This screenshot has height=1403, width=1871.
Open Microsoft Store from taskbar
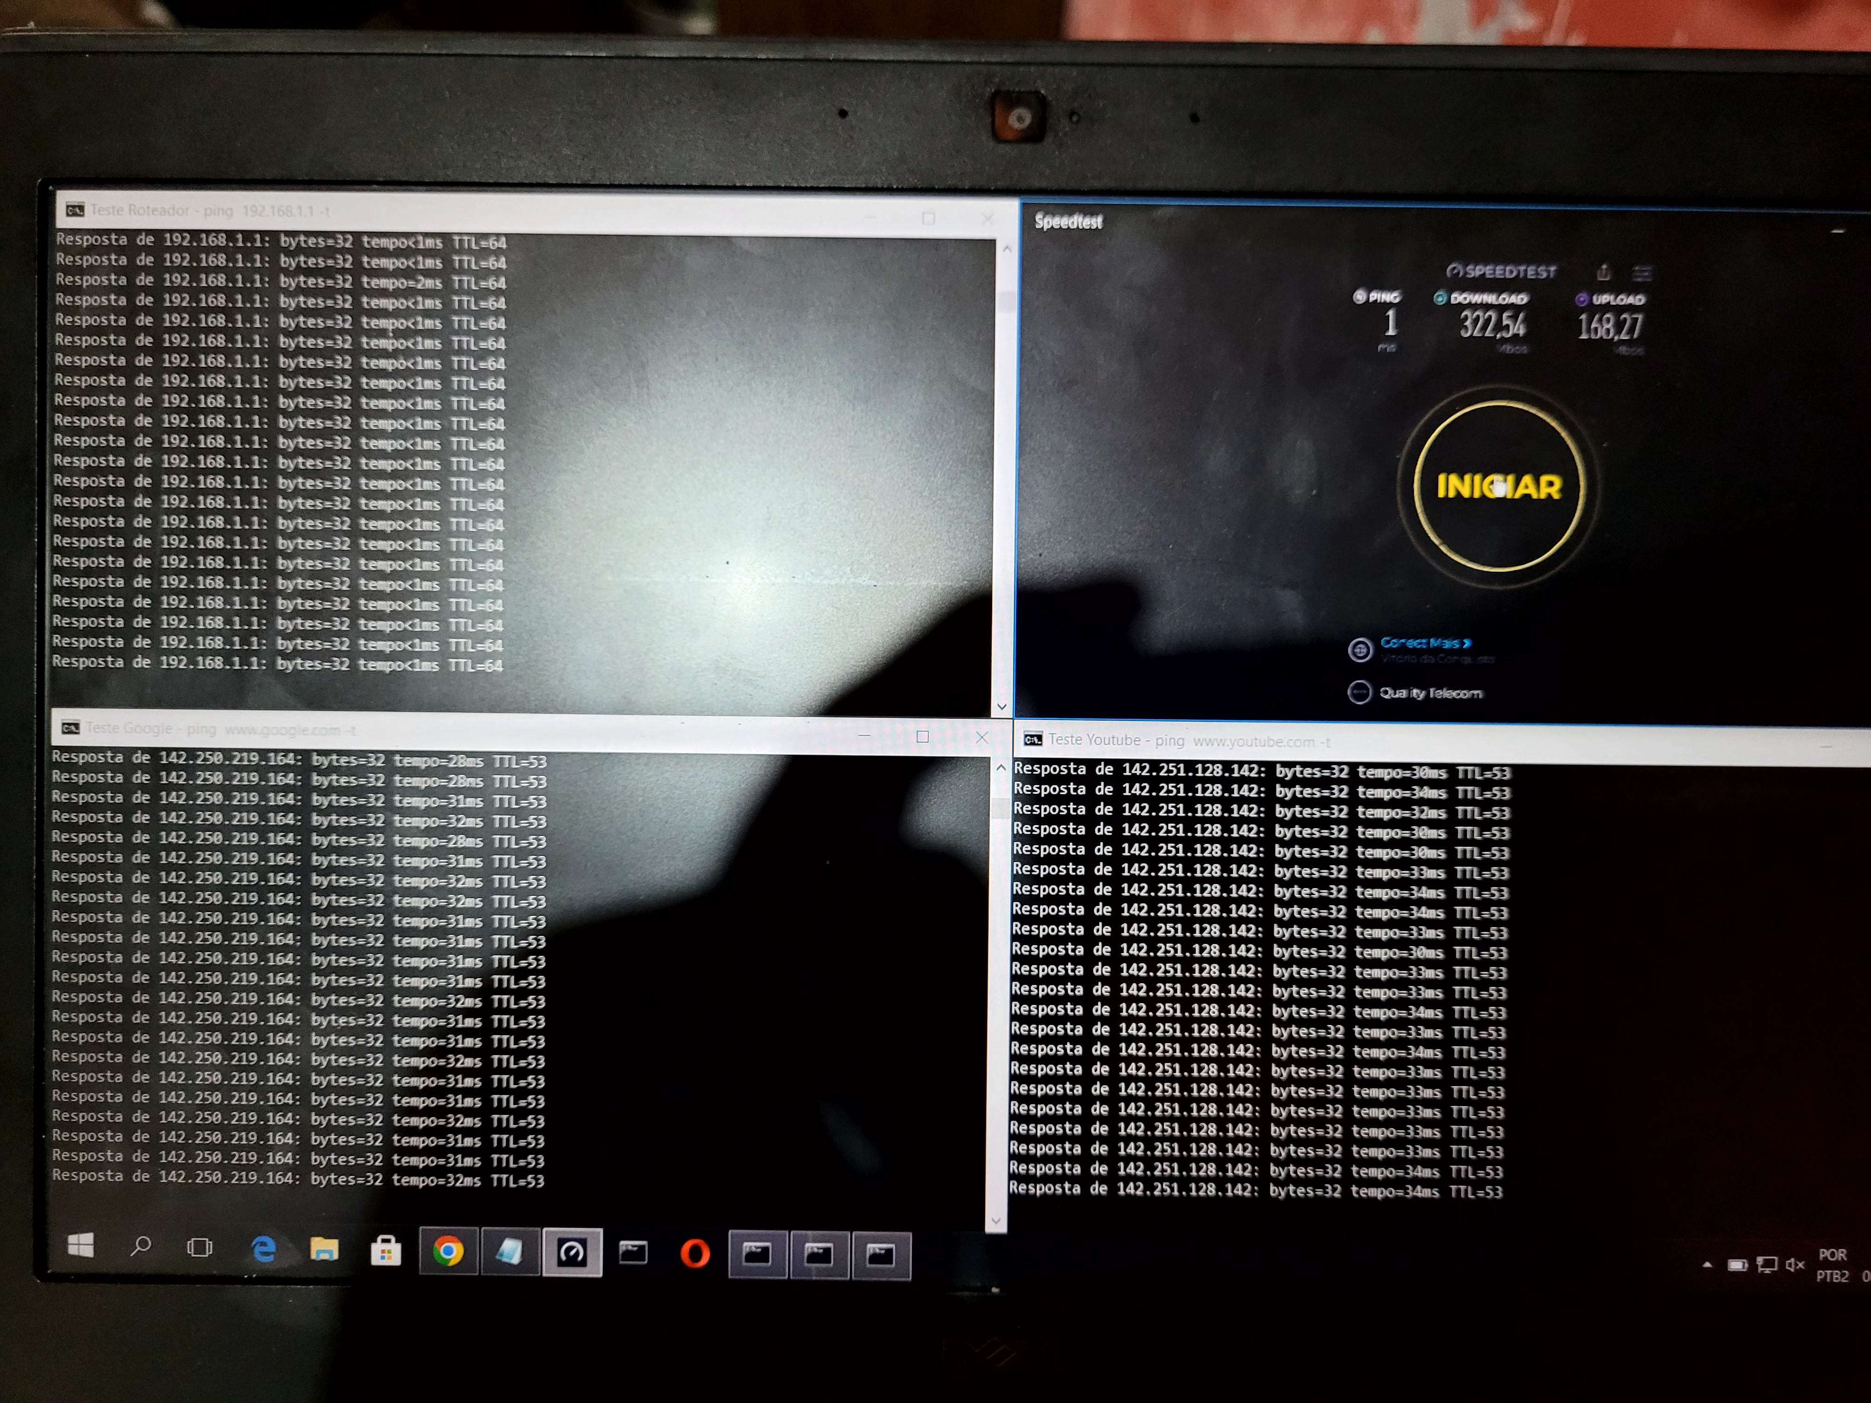(x=386, y=1250)
